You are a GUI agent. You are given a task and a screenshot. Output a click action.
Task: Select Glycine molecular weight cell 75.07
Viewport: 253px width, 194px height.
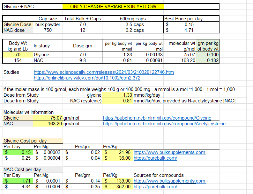pyautogui.click(x=48, y=118)
